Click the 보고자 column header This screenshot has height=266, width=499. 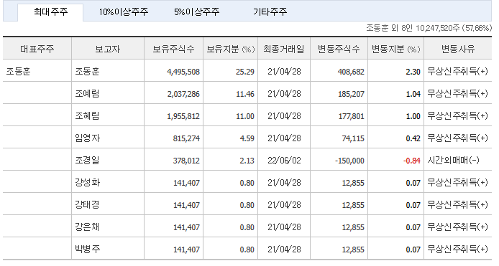(108, 49)
